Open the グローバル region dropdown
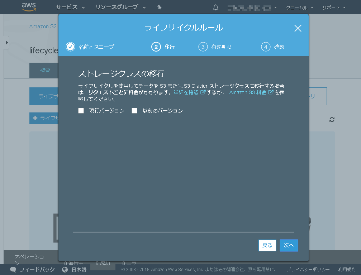 (300, 8)
